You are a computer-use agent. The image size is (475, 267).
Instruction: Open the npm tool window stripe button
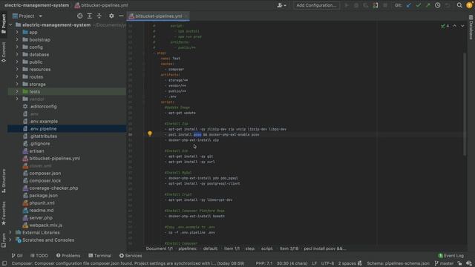[4, 240]
